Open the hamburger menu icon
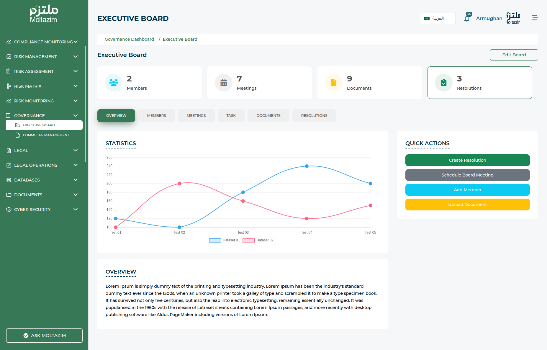The width and height of the screenshot is (547, 350). click(535, 18)
